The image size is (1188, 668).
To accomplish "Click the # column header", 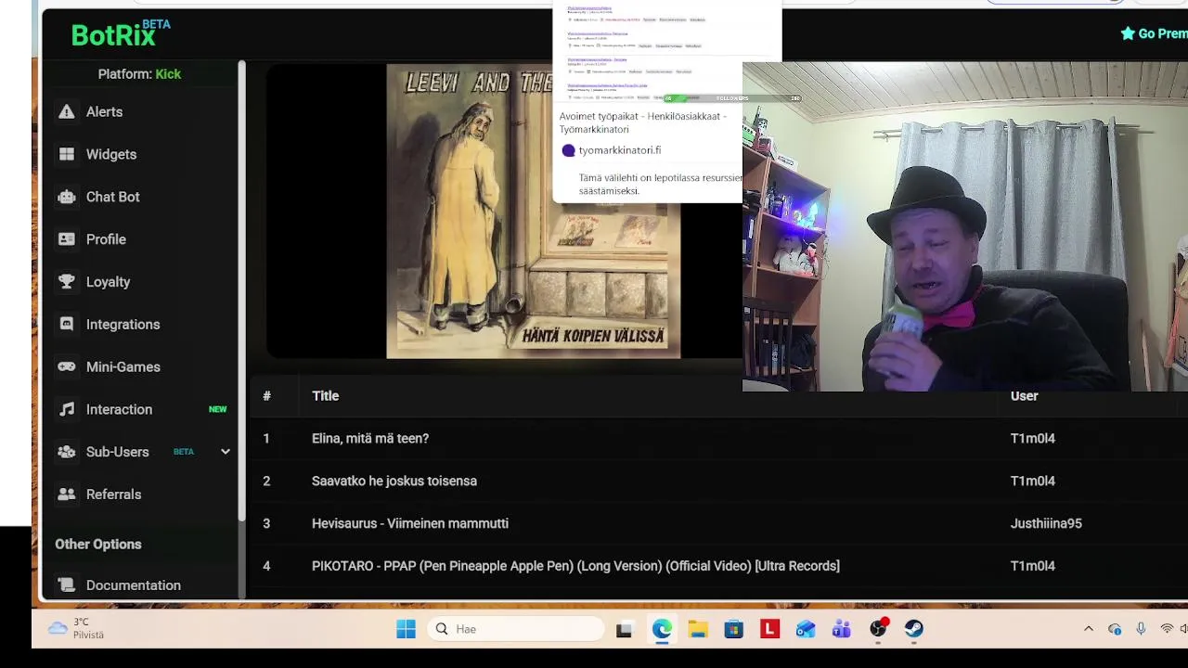I will 266,396.
